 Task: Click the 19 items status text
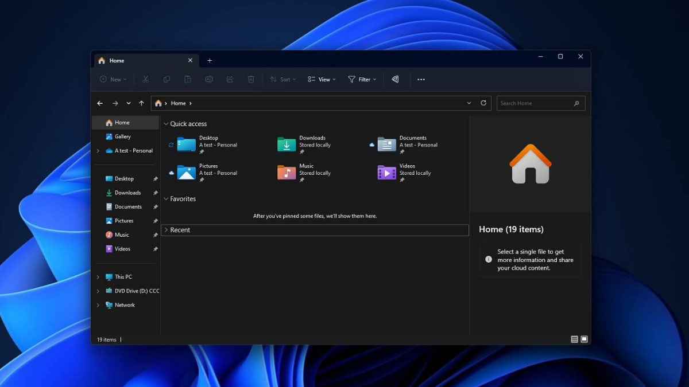(x=106, y=339)
